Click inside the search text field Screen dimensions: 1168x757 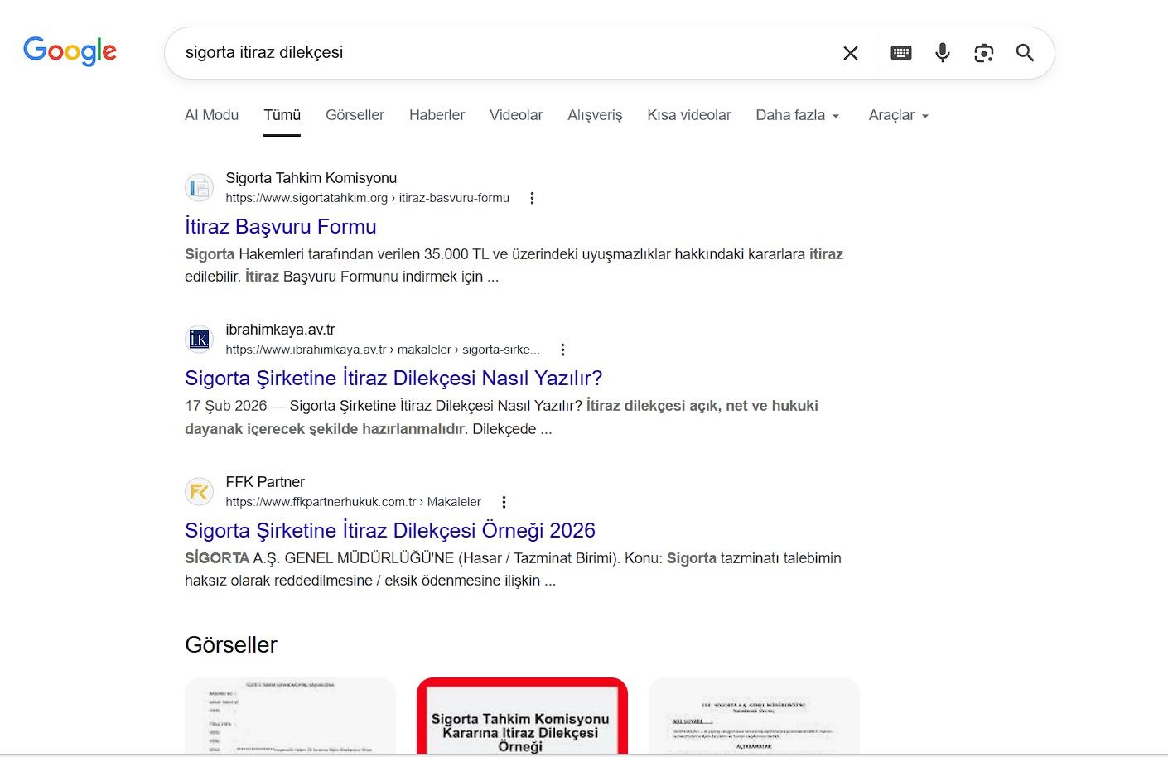[497, 53]
